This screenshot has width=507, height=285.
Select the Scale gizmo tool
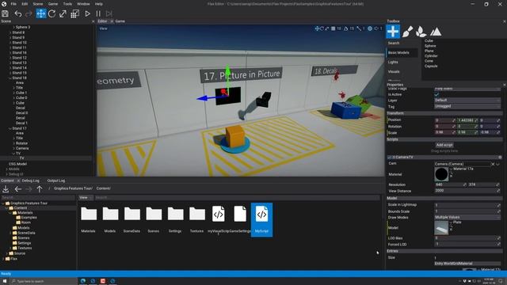(63, 13)
